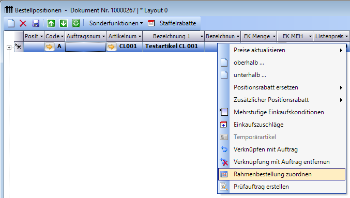Click the Listenpreis column header
Screen dimensions: 350x198
point(331,36)
